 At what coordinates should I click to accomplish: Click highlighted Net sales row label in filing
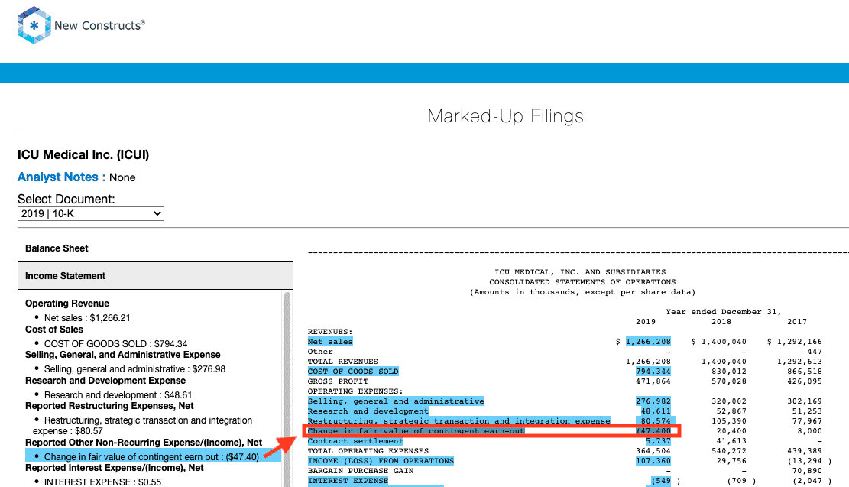[330, 342]
